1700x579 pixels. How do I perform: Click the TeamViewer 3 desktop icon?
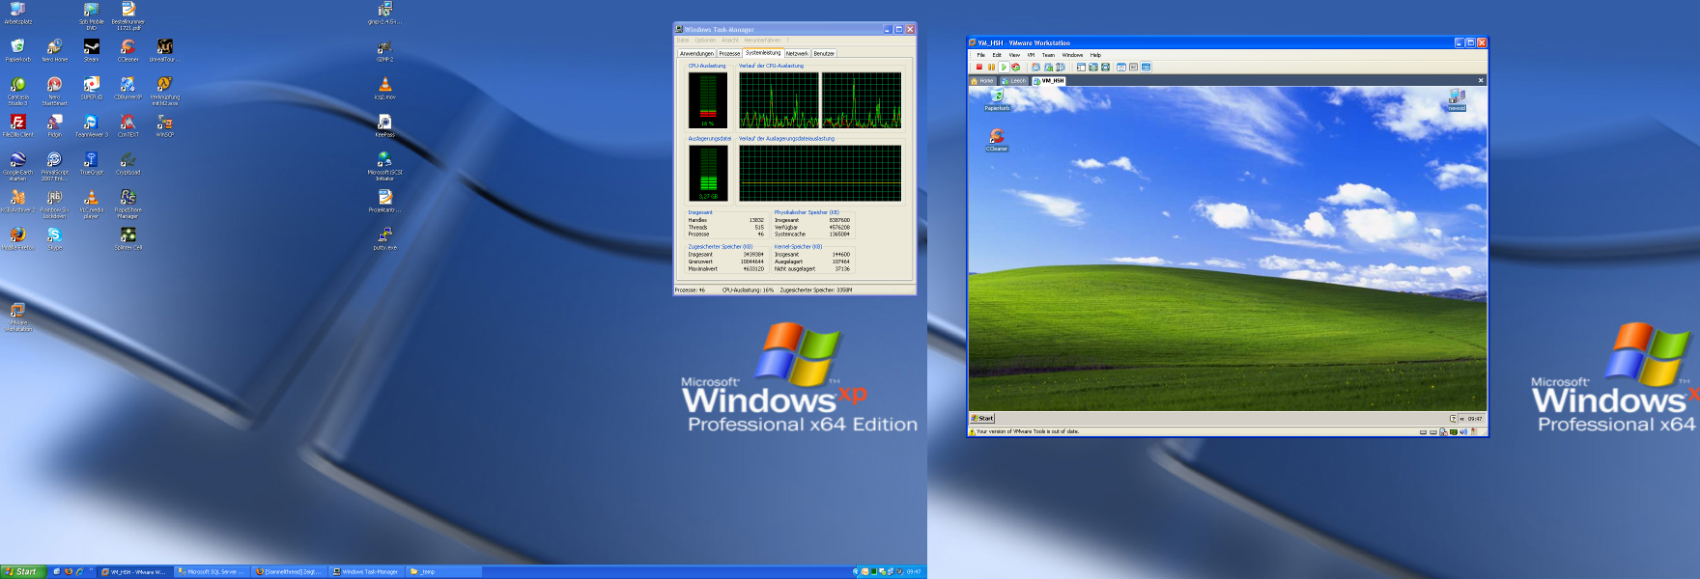[x=91, y=126]
